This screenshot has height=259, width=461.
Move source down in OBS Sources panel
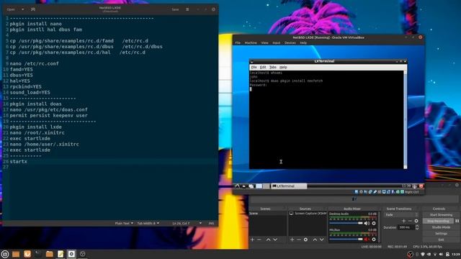322,240
